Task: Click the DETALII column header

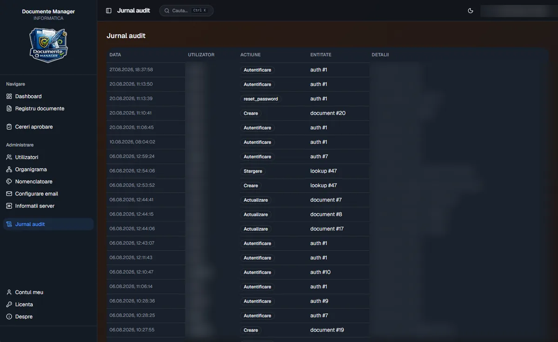Action: pyautogui.click(x=380, y=55)
